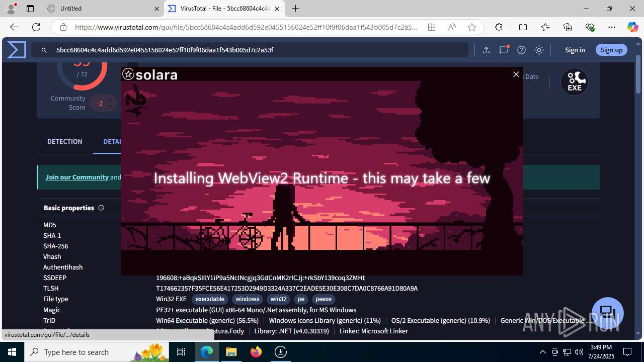Click the browser Back button

click(14, 27)
